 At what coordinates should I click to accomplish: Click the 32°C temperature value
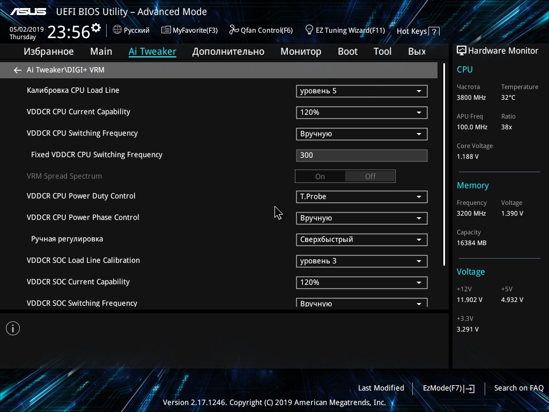tap(508, 98)
